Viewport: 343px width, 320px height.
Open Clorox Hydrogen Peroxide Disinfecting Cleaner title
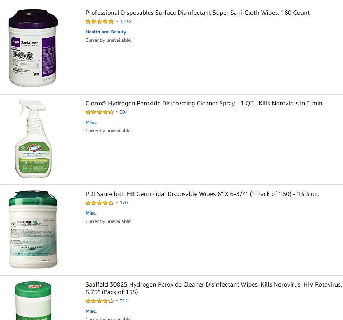pos(205,103)
